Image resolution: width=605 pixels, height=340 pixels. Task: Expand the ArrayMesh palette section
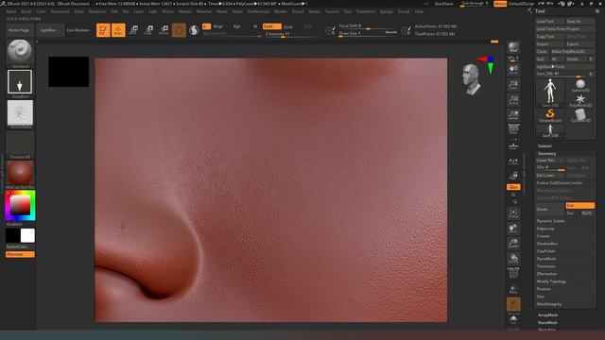pyautogui.click(x=548, y=314)
